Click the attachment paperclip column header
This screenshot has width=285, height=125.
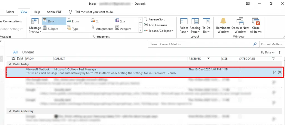pos(22,59)
